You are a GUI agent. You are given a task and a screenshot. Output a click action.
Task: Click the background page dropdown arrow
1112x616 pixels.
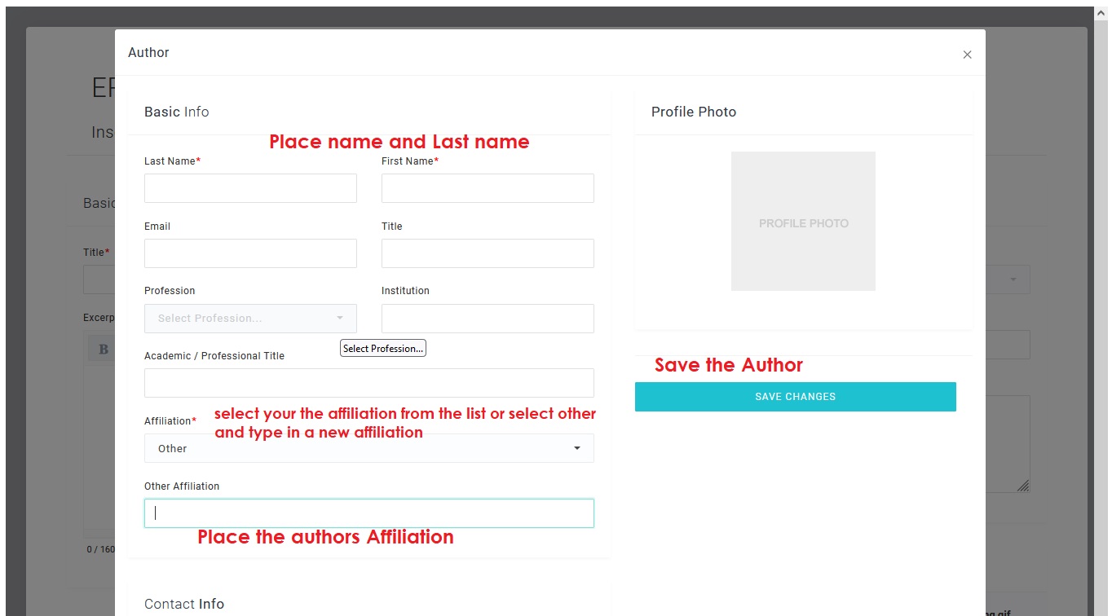click(x=1013, y=279)
